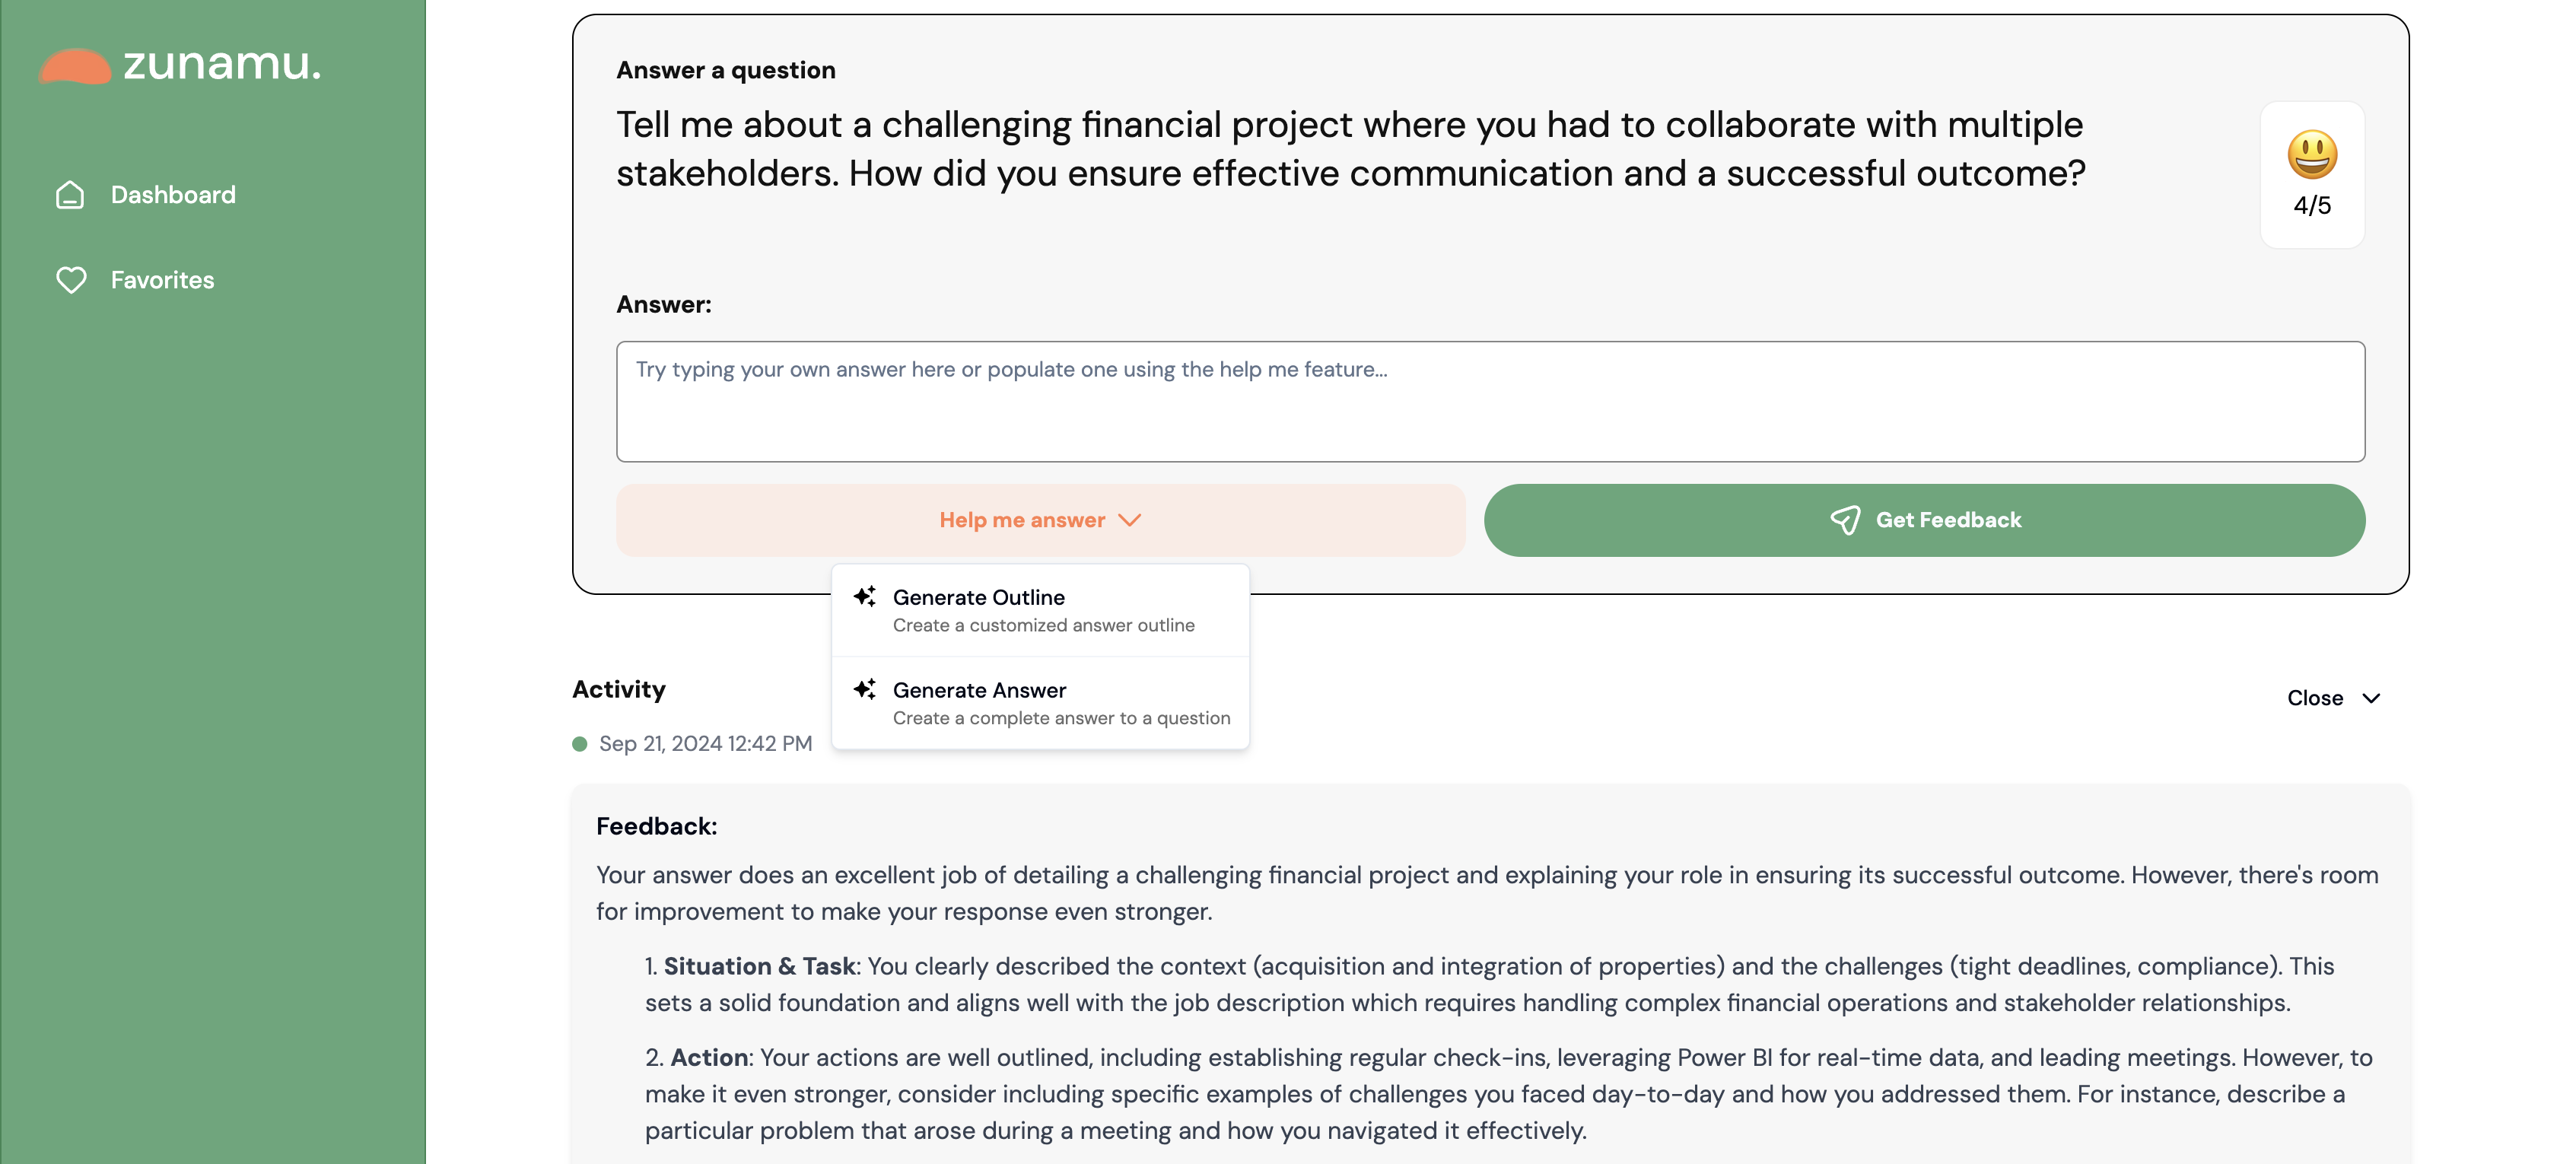Image resolution: width=2576 pixels, height=1164 pixels.
Task: Click the zunamu brand name text
Action: click(222, 64)
